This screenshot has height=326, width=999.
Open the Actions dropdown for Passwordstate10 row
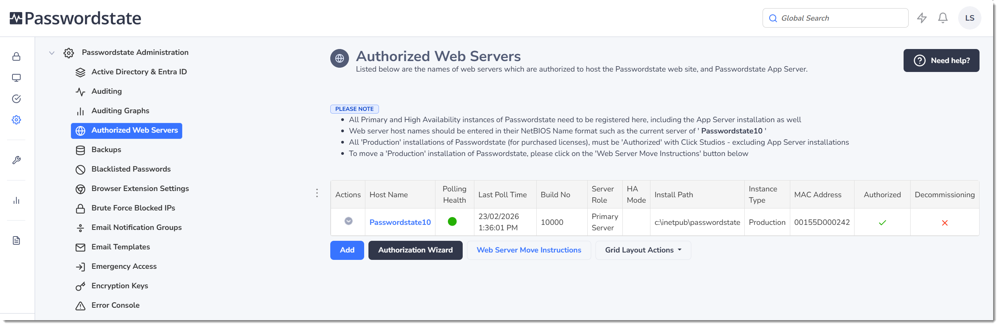tap(348, 221)
